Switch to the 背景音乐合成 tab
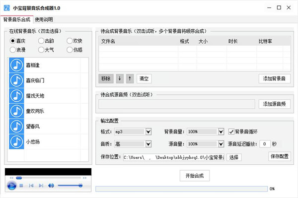Image resolution: width=298 pixels, height=198 pixels. pyautogui.click(x=17, y=19)
